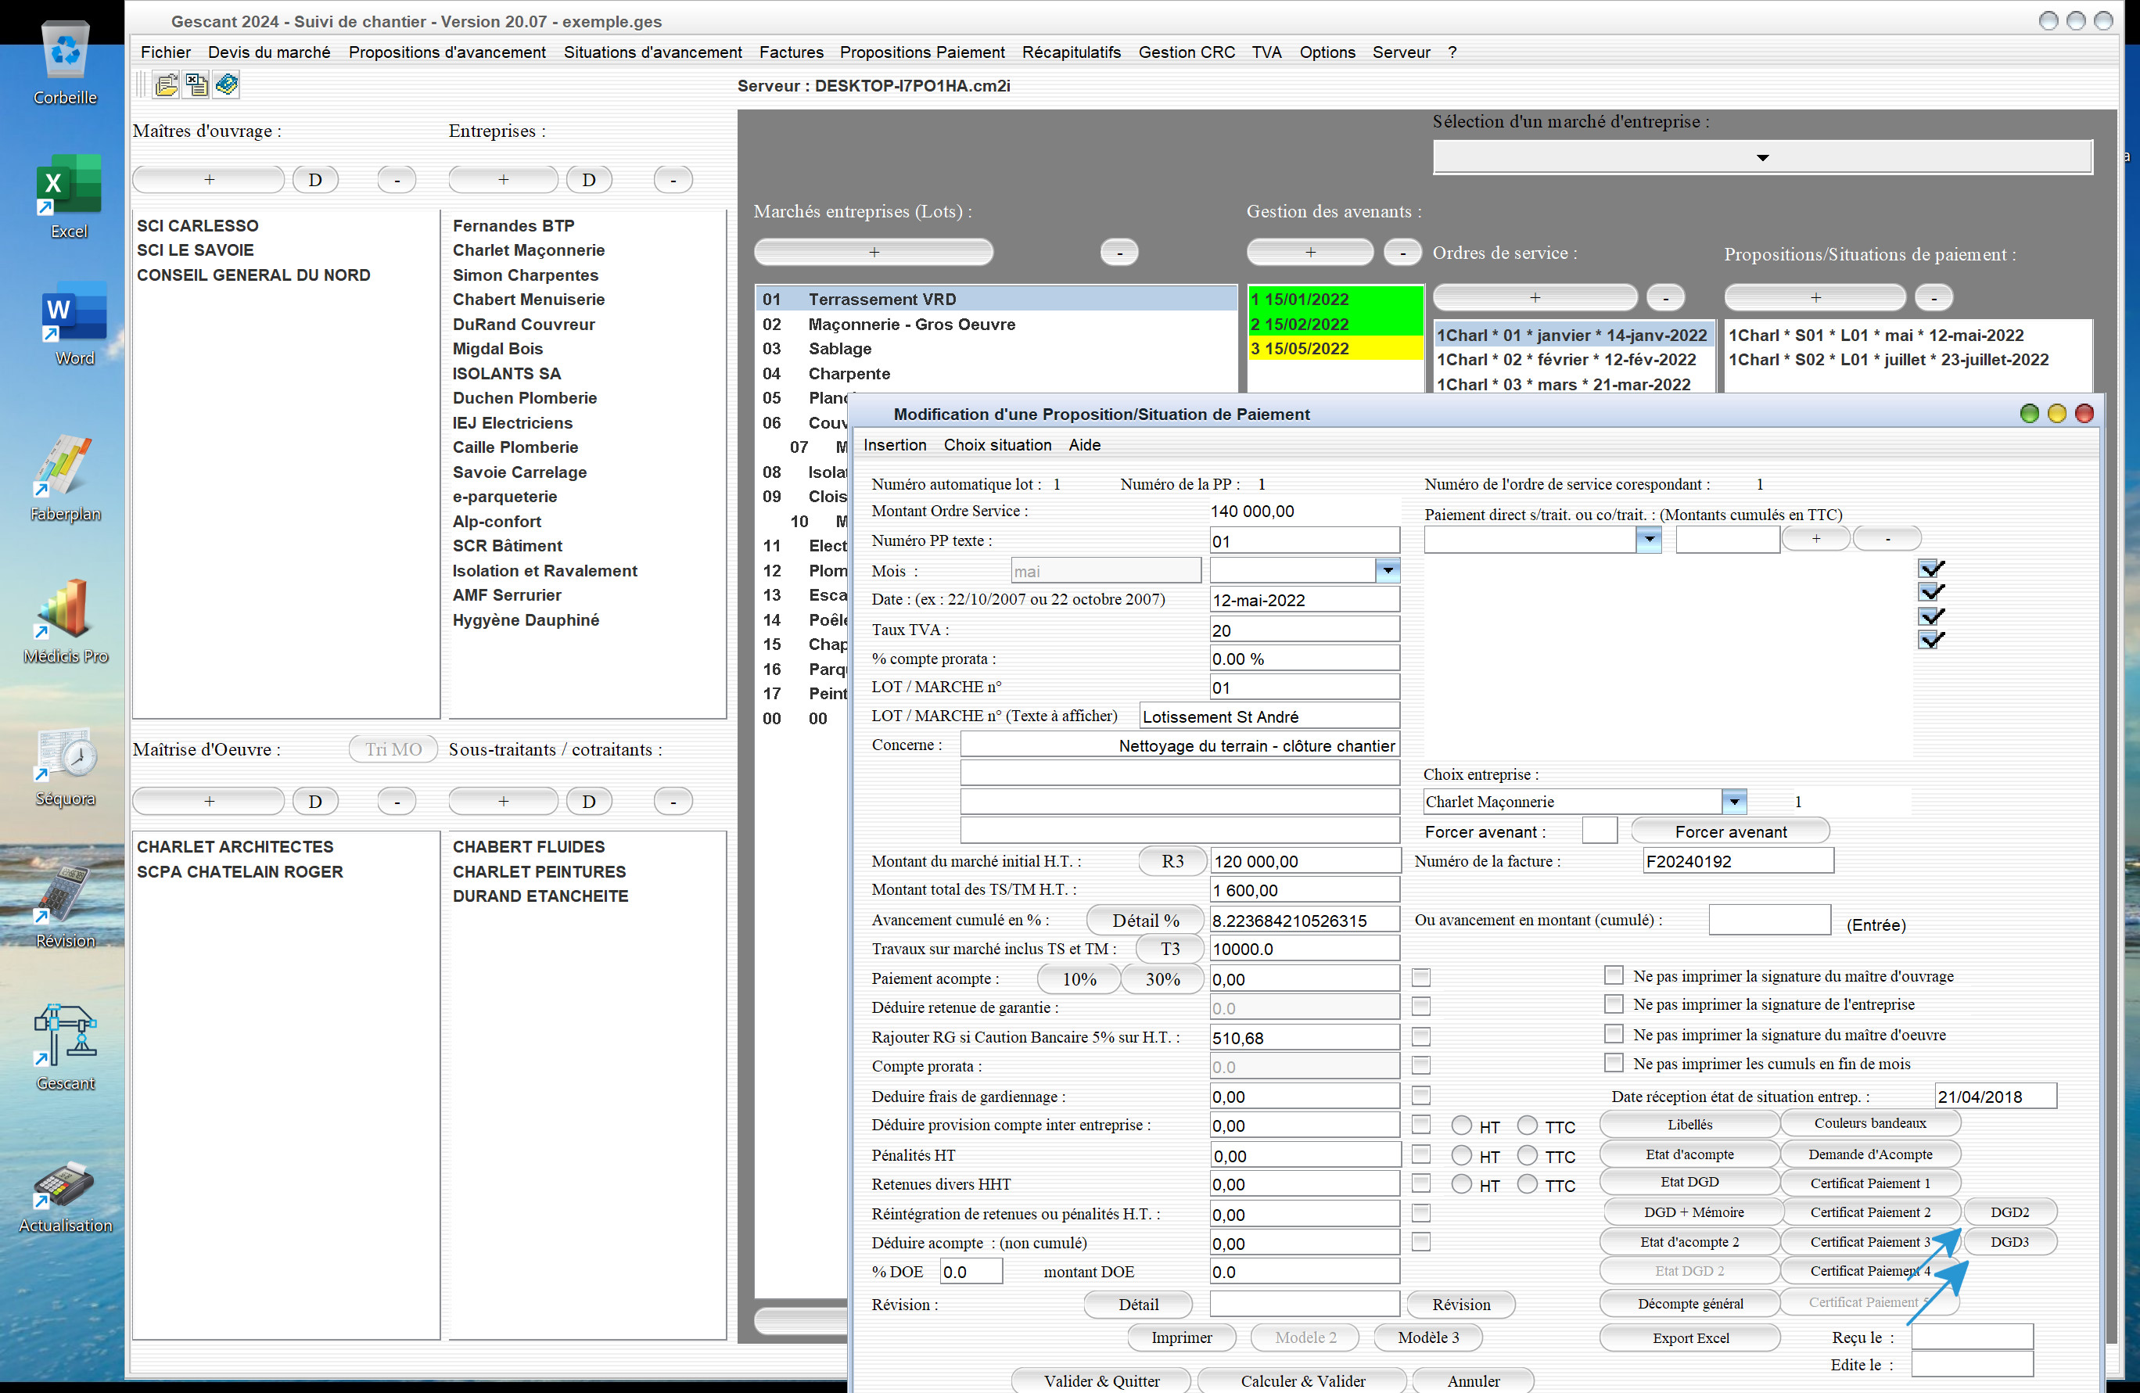Screen dimensions: 2140x1393
Task: Select lot '02 Maçonnerie - Gros Oeuvre'
Action: point(996,324)
